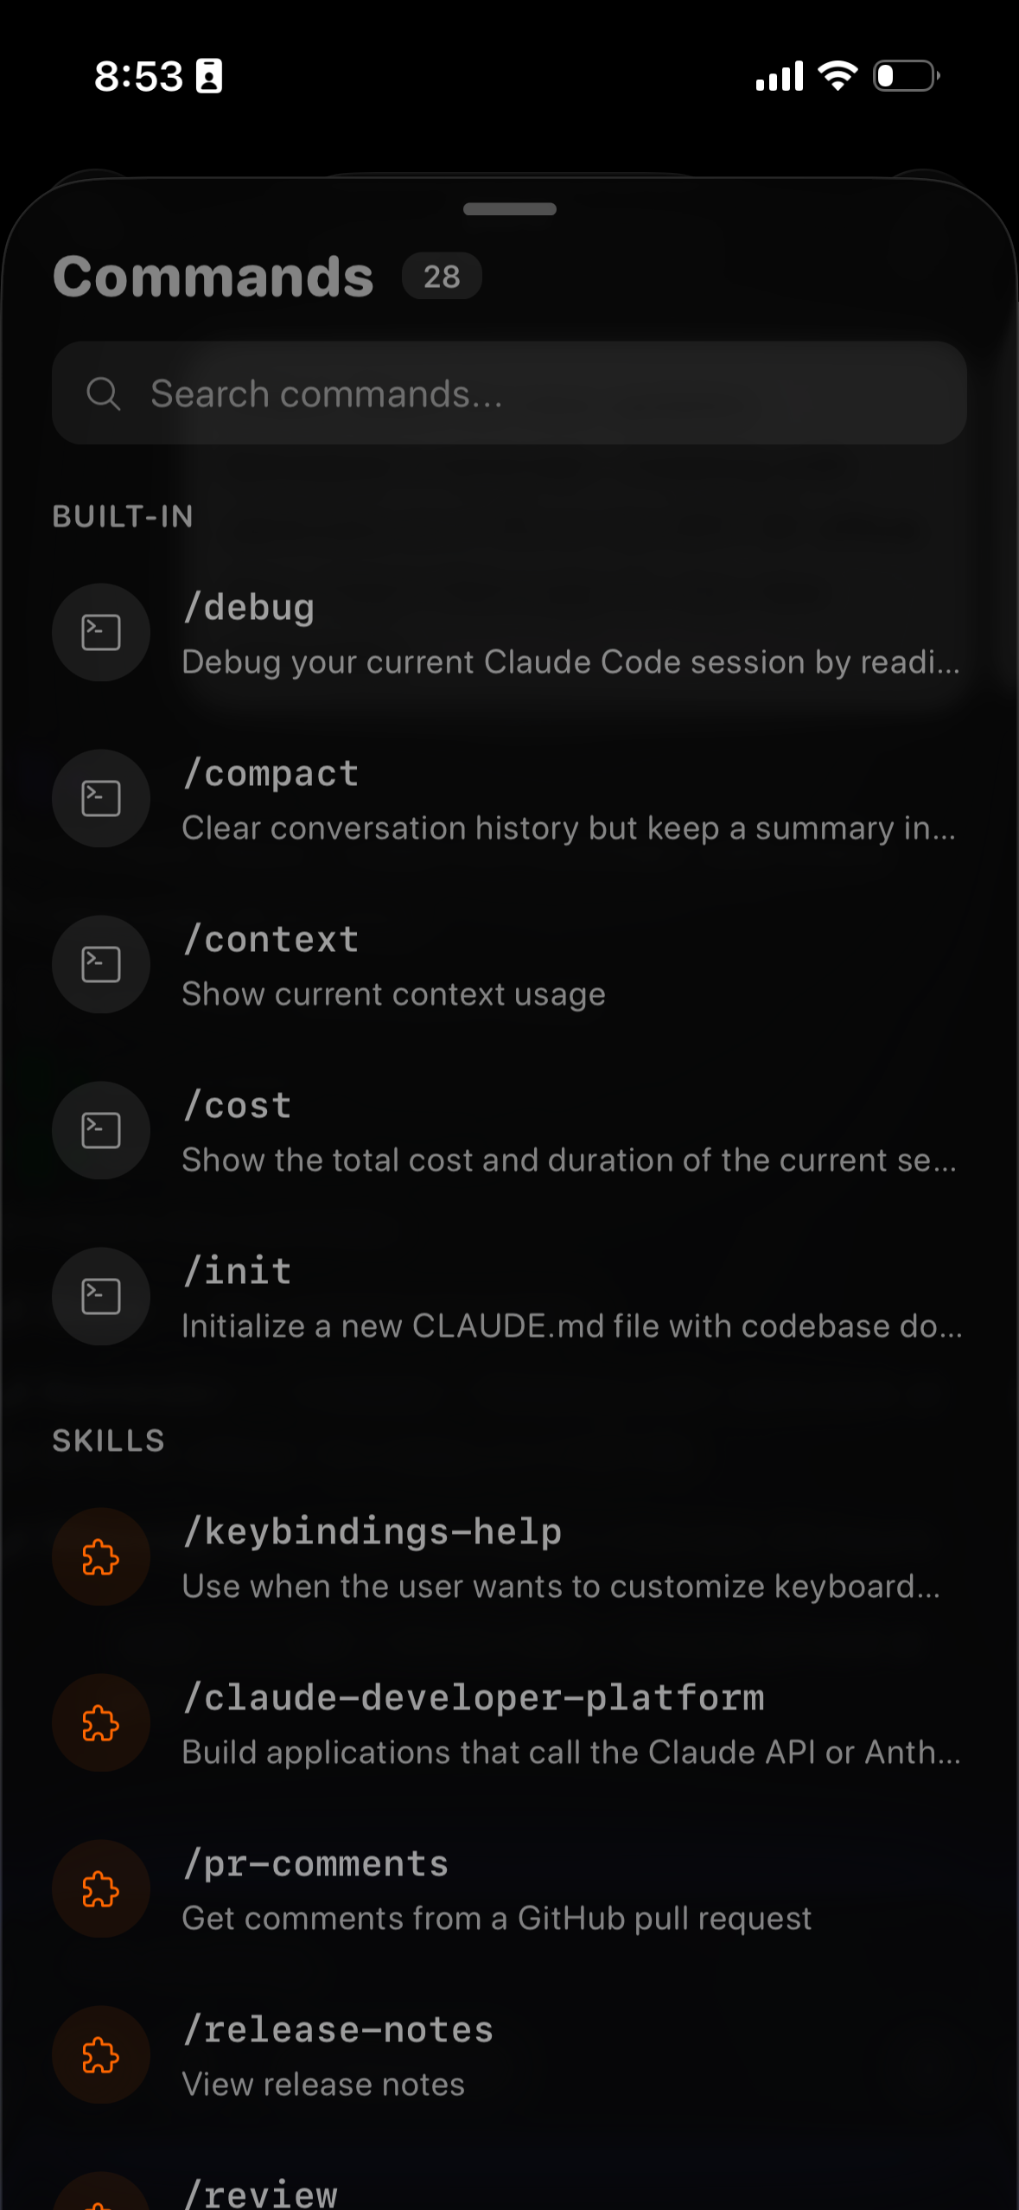The height and width of the screenshot is (2210, 1019).
Task: Open the /init command
Action: coord(570,1298)
